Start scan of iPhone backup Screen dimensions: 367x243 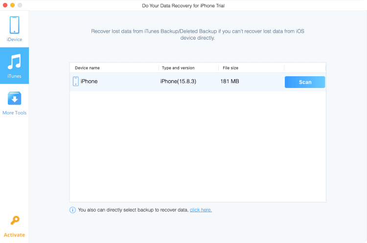tap(305, 82)
